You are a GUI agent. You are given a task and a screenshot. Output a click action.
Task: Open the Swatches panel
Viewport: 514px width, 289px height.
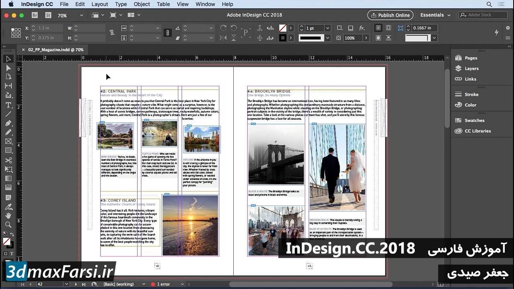click(x=474, y=120)
